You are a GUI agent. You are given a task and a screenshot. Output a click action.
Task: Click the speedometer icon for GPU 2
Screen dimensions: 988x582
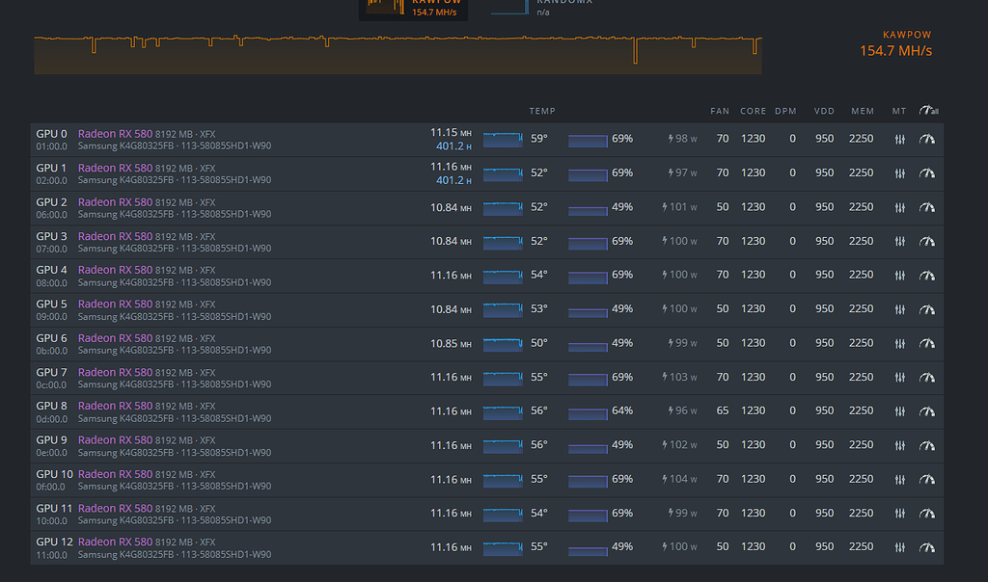point(927,207)
